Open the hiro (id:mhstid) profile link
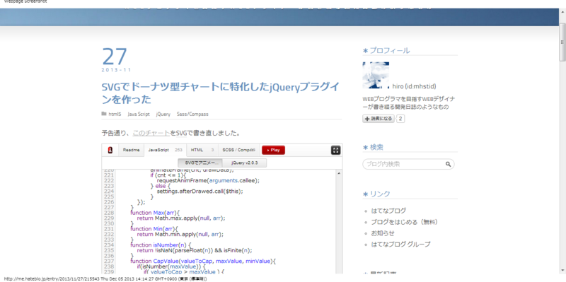This screenshot has width=566, height=282. click(x=415, y=86)
